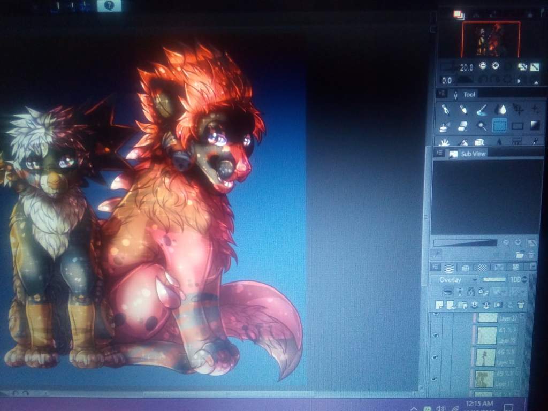Select the Eyedropper tool in Tool palette
This screenshot has width=548, height=411.
pyautogui.click(x=535, y=141)
